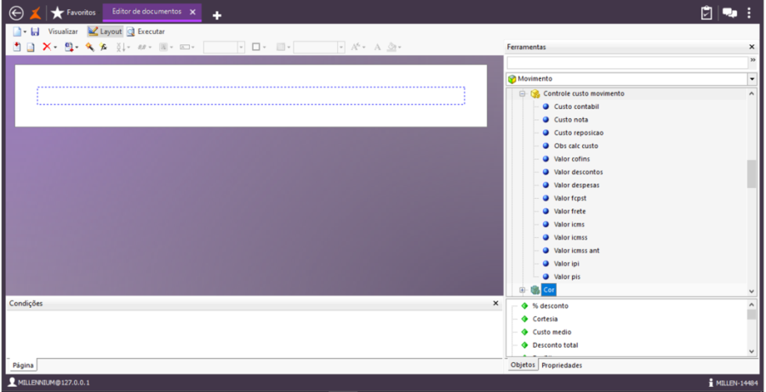Select Valor pis tree item
This screenshot has height=392, width=766.
pos(567,277)
